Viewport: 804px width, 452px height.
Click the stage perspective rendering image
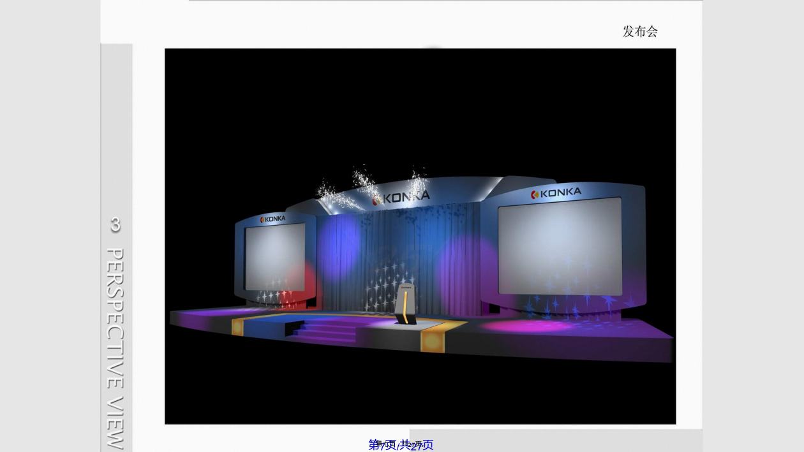point(420,236)
